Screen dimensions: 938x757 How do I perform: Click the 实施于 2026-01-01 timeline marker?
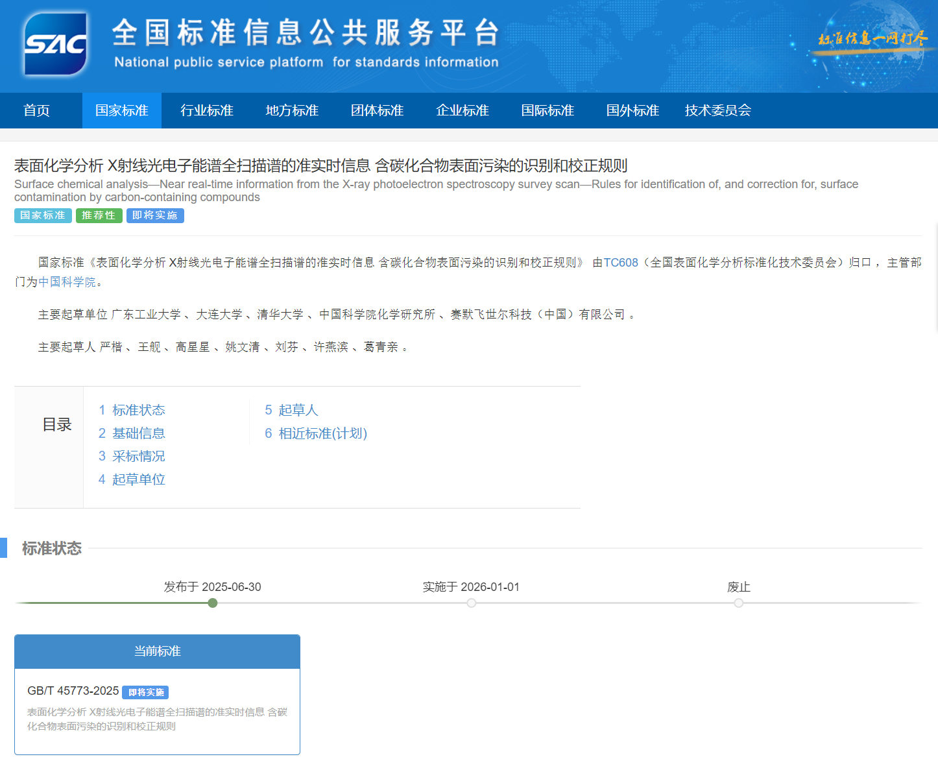coord(472,603)
